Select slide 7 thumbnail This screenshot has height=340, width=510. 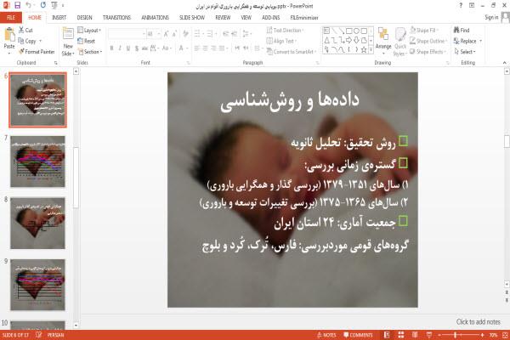37,161
